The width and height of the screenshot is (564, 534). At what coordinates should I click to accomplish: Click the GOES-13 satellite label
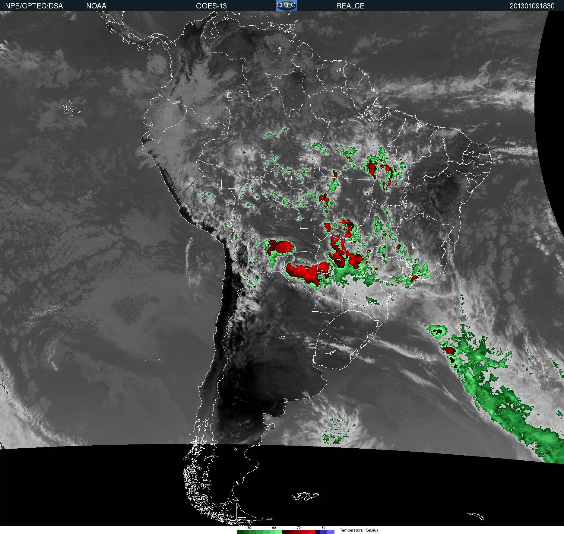point(211,6)
